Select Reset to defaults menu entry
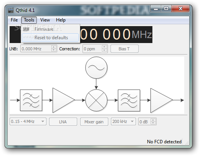Image resolution: width=200 pixels, height=156 pixels. click(50, 38)
